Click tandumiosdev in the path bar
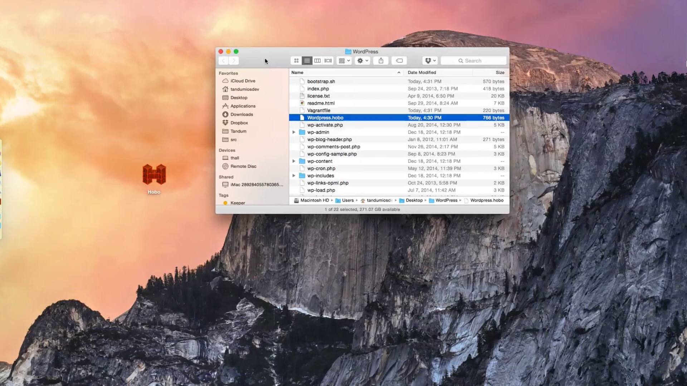The height and width of the screenshot is (386, 687). point(376,201)
